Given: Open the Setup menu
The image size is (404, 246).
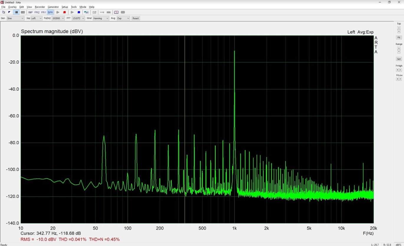Looking at the screenshot, I should 65,7.
